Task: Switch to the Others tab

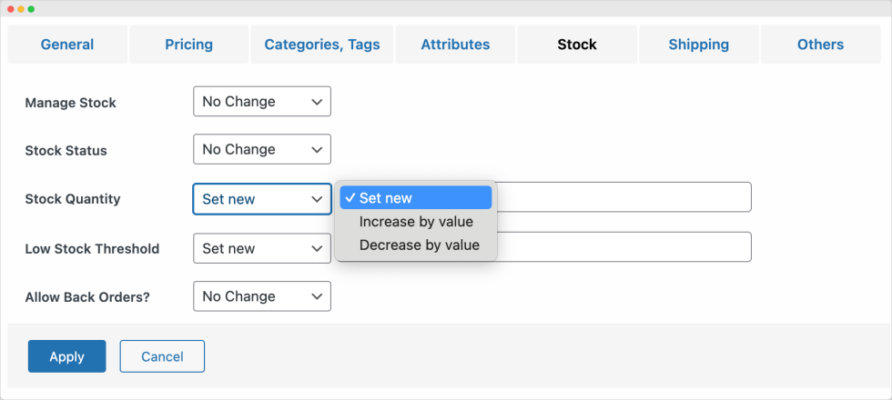Action: pos(820,45)
